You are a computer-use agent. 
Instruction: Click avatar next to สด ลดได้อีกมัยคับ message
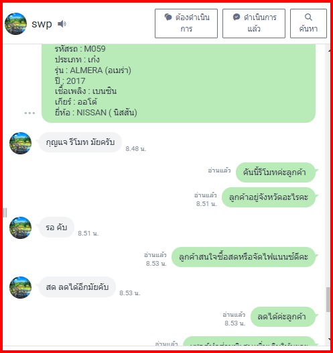[21, 287]
